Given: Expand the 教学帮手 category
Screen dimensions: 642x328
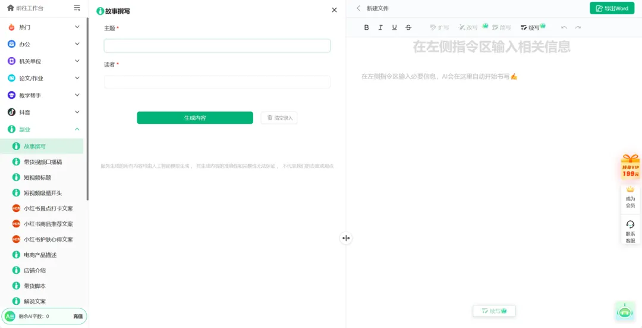Looking at the screenshot, I should coord(77,95).
